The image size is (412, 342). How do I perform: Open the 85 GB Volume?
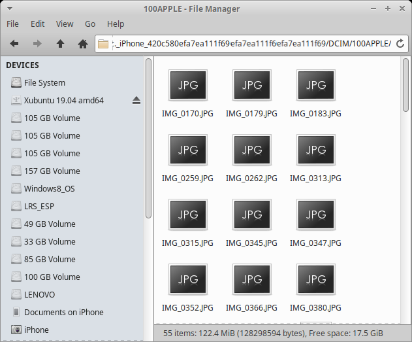pyautogui.click(x=72, y=259)
